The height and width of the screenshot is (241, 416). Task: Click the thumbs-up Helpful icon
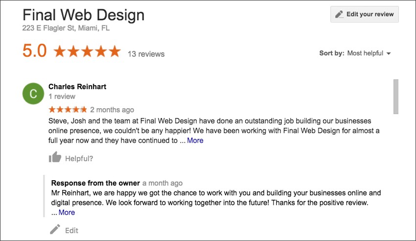(x=55, y=157)
